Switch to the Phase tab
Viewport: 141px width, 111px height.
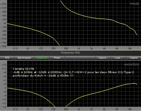(x=57, y=58)
